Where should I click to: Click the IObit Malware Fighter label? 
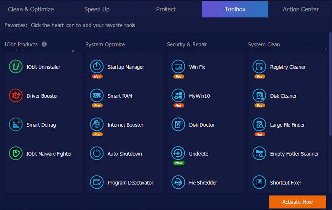(x=49, y=154)
